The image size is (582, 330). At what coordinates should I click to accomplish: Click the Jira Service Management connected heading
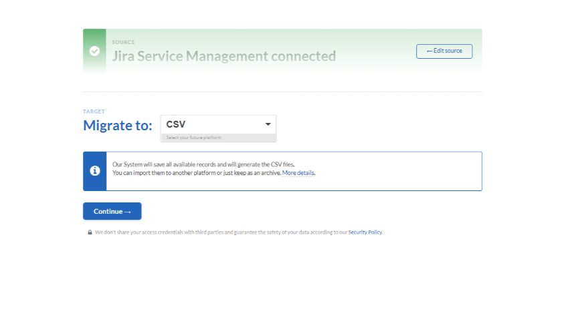click(x=224, y=56)
